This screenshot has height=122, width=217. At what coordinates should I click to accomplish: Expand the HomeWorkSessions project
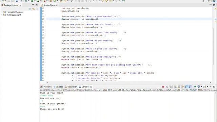[2, 12]
